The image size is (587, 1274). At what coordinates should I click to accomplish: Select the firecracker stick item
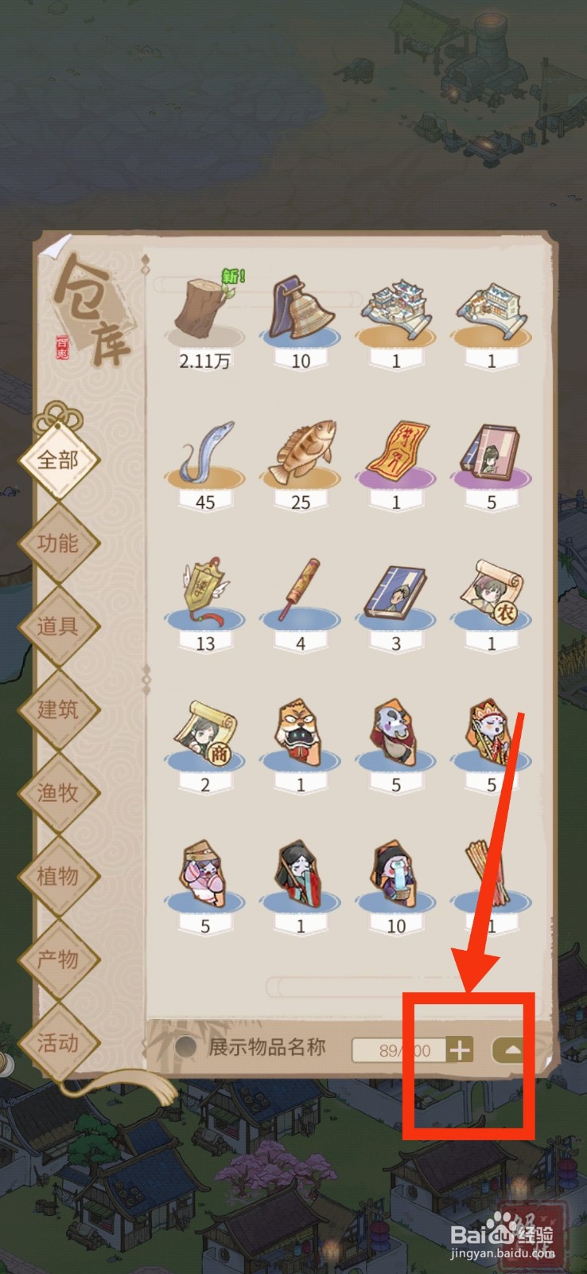coord(300,591)
